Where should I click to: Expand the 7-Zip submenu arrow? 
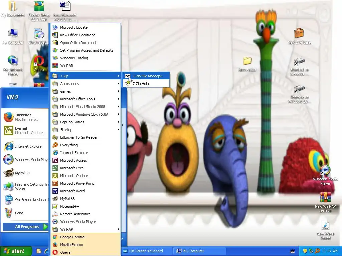119,76
